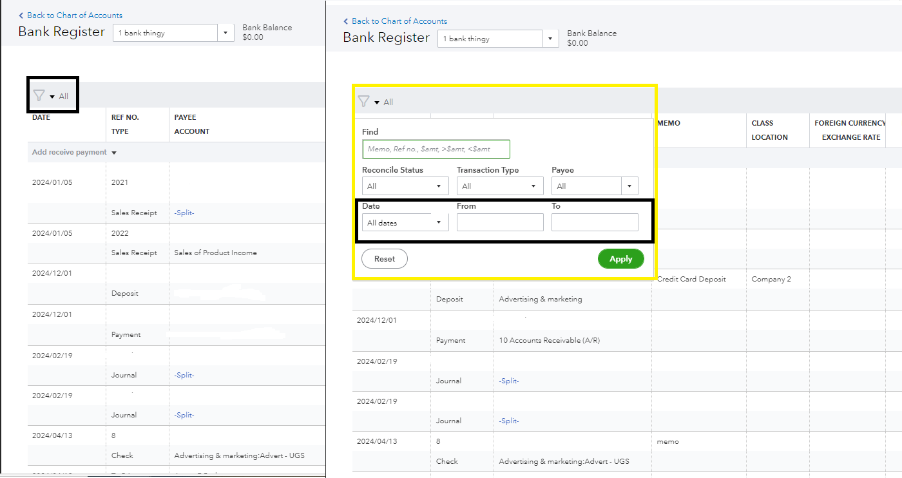Click the MEMO column header
This screenshot has height=478, width=902.
tap(668, 123)
